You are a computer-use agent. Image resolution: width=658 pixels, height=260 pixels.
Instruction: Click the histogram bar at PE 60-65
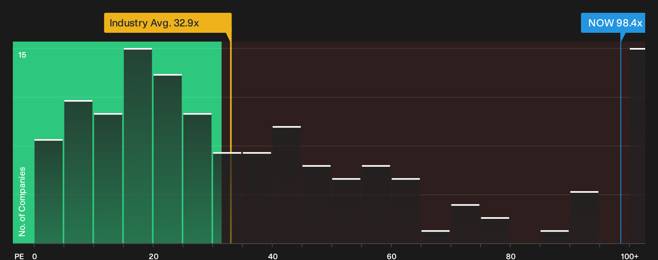[x=406, y=211]
